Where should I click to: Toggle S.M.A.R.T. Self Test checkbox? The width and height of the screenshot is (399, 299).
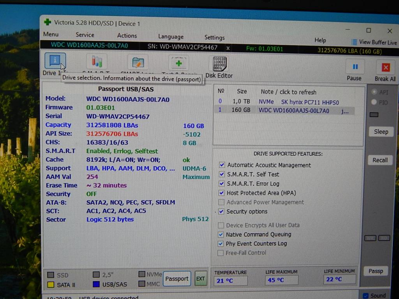222,174
